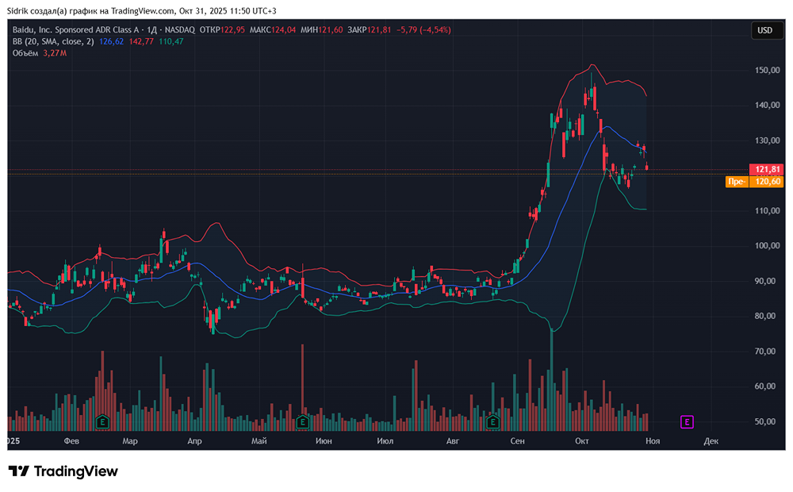Open the BB (20, SMA, close, 2) indicator legend

click(52, 41)
